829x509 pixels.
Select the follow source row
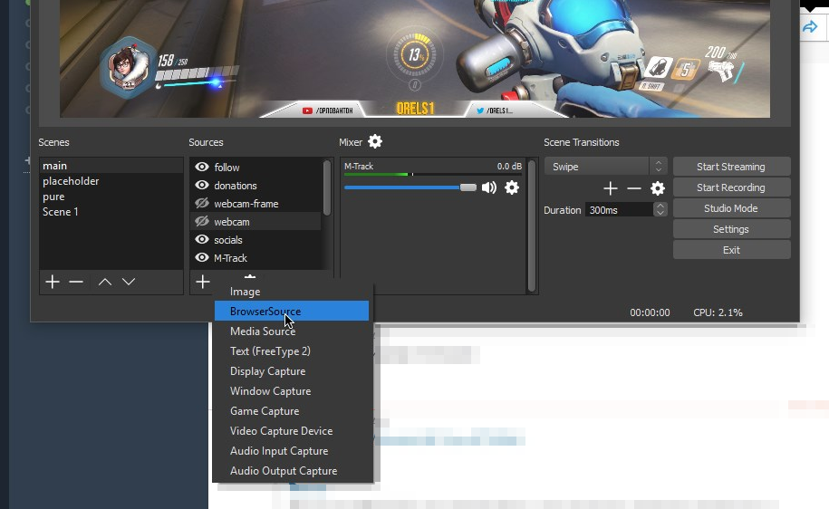[x=255, y=167]
